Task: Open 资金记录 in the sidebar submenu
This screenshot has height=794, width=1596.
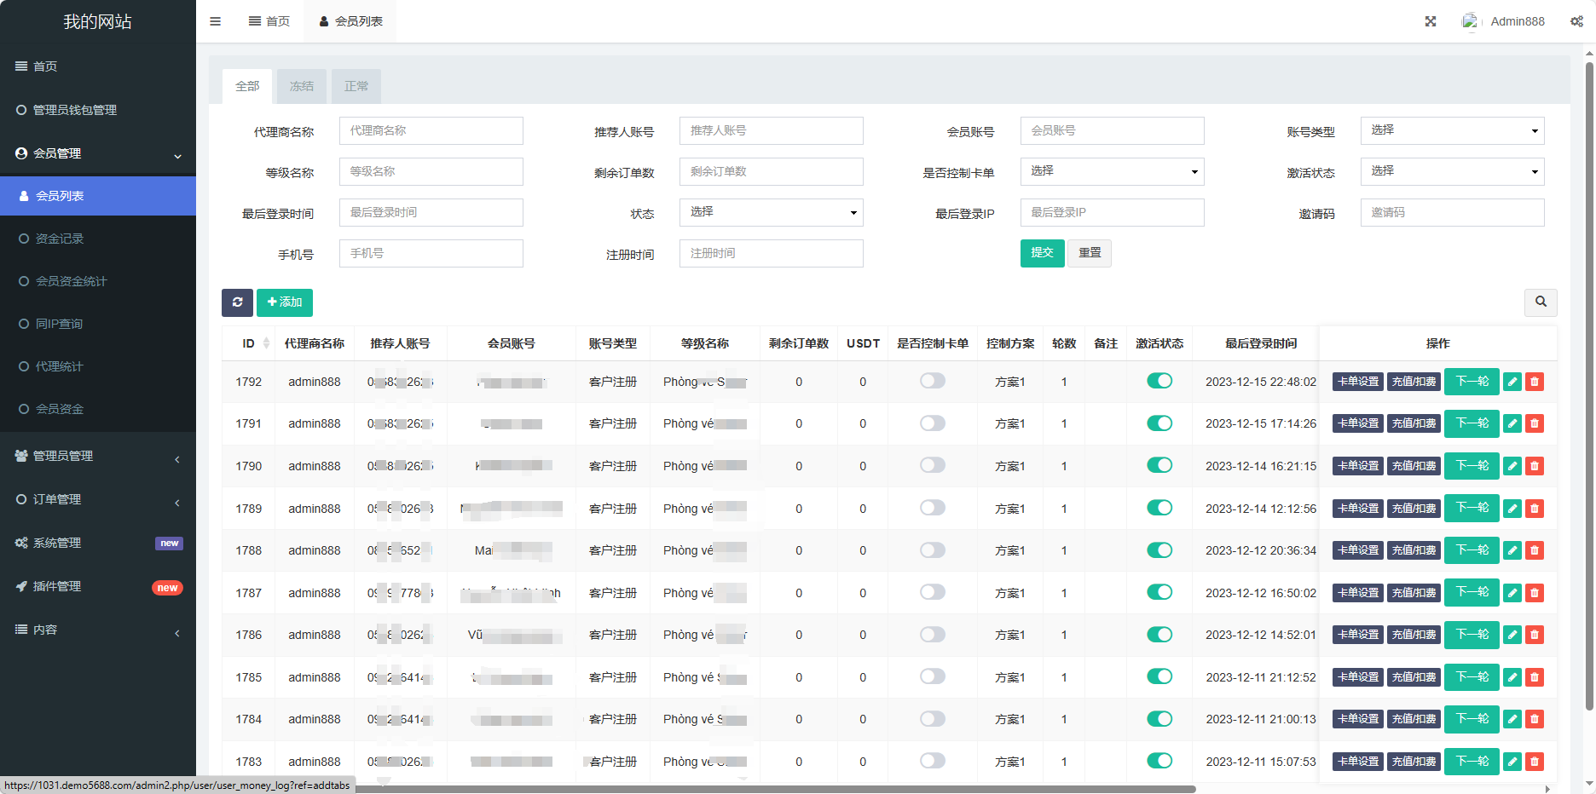Action: [98, 239]
